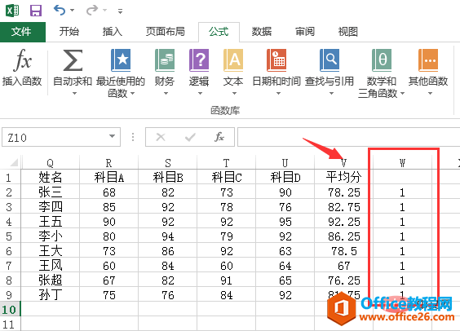This screenshot has height=331, width=460.
Task: Expand the Name Box dropdown arrow
Action: (112, 136)
